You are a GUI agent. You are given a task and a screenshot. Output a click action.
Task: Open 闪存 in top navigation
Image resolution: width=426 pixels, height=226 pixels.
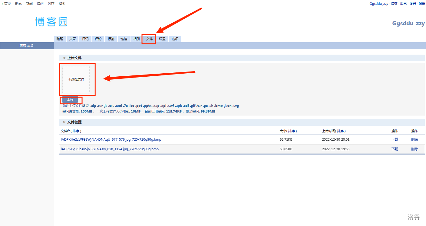51,4
